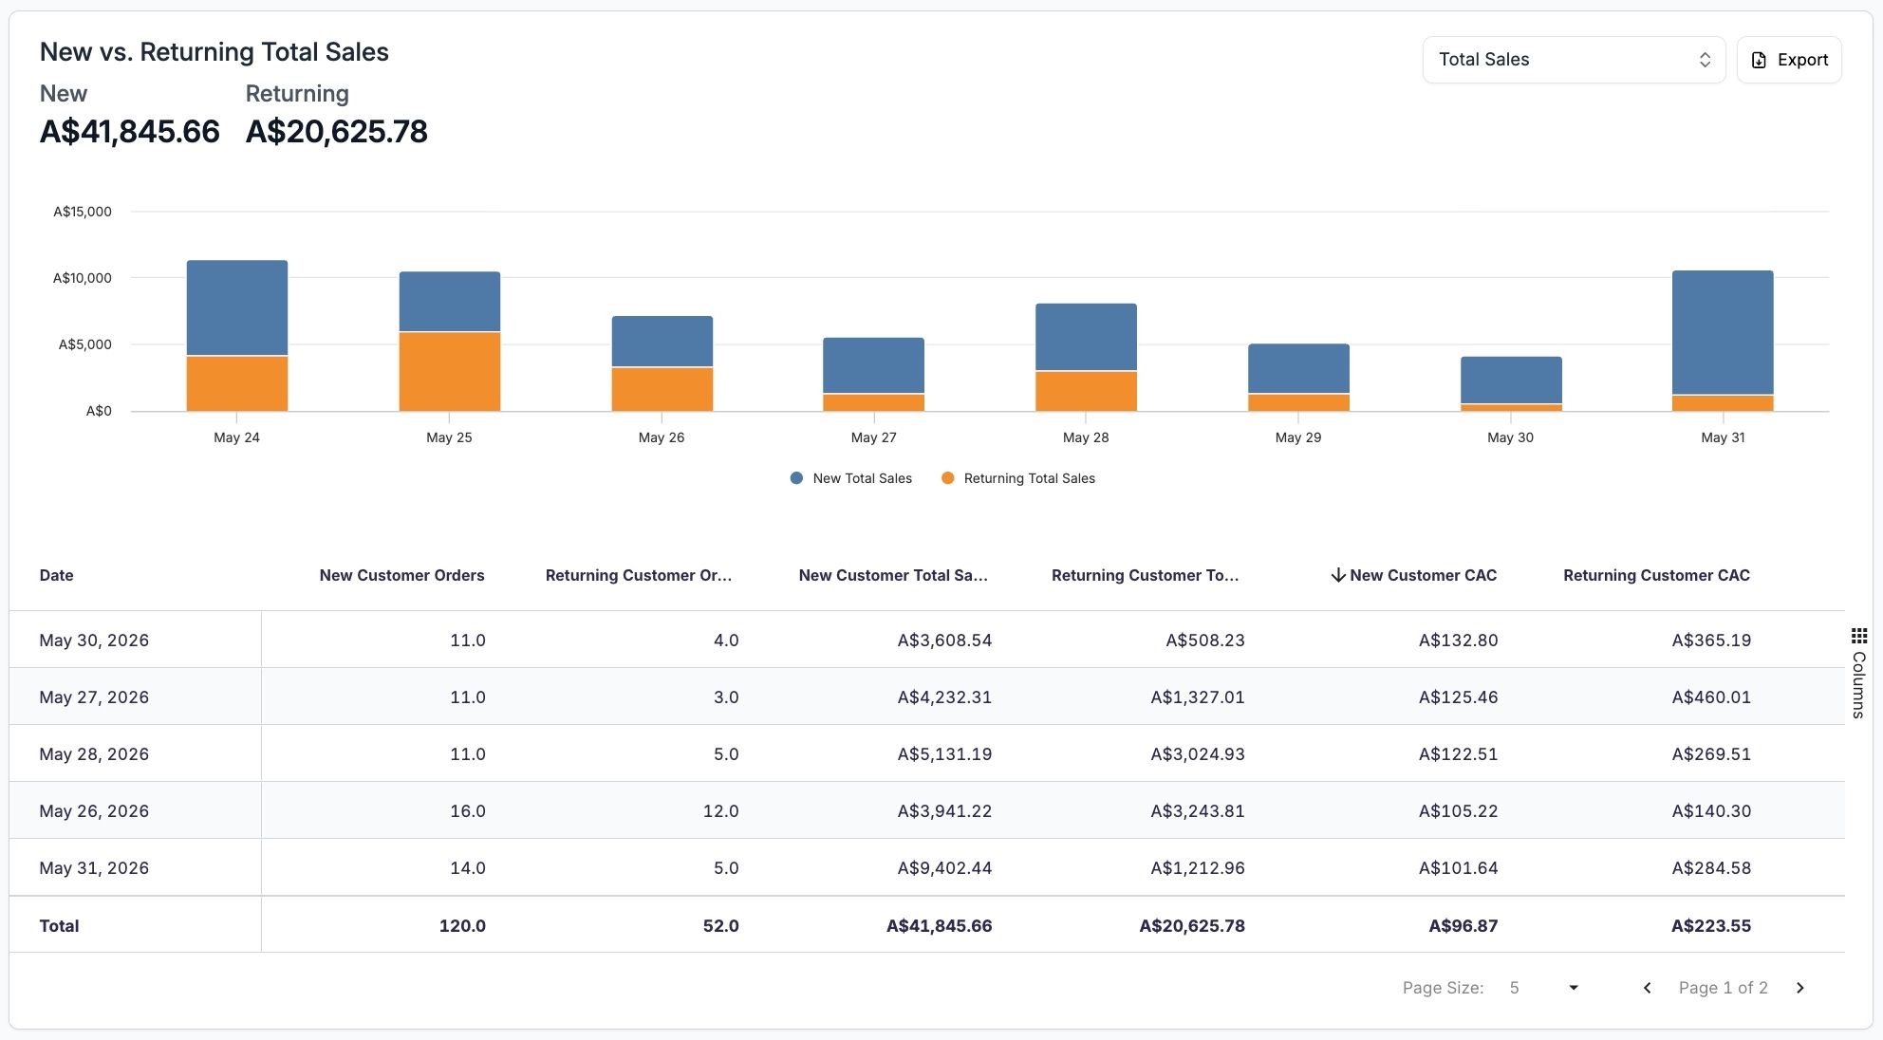
Task: Click the A$508.23 cell
Action: pos(1205,641)
